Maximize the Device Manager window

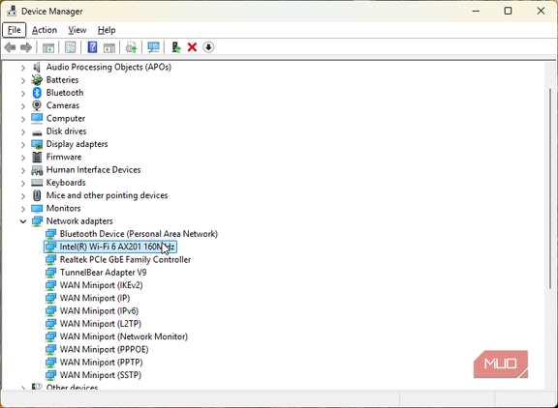509,11
